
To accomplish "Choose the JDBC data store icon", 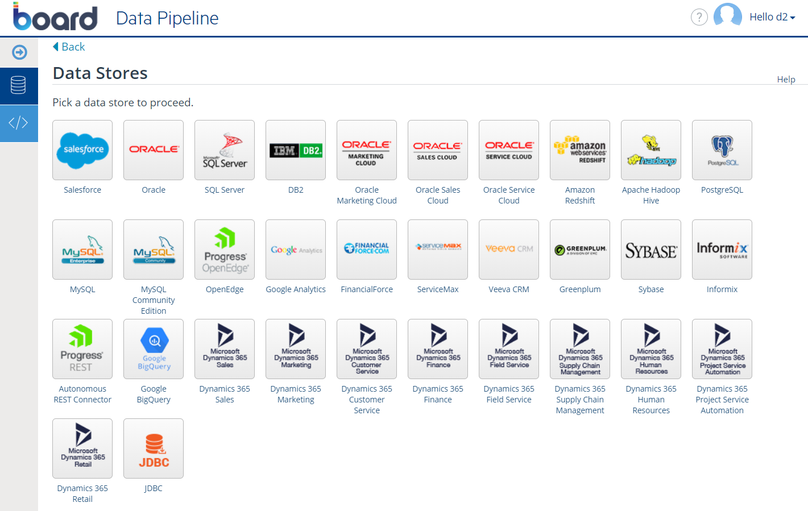I will pos(154,448).
